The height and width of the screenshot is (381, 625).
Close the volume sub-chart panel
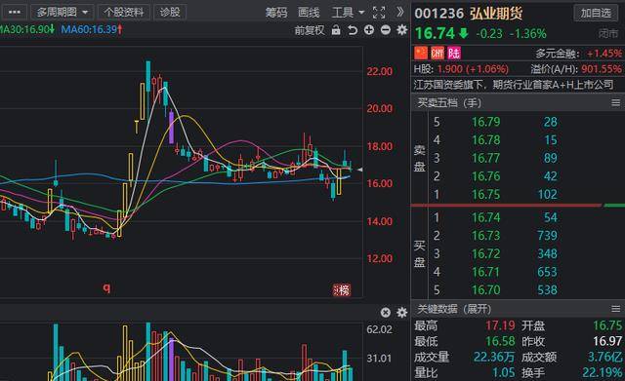pyautogui.click(x=386, y=312)
